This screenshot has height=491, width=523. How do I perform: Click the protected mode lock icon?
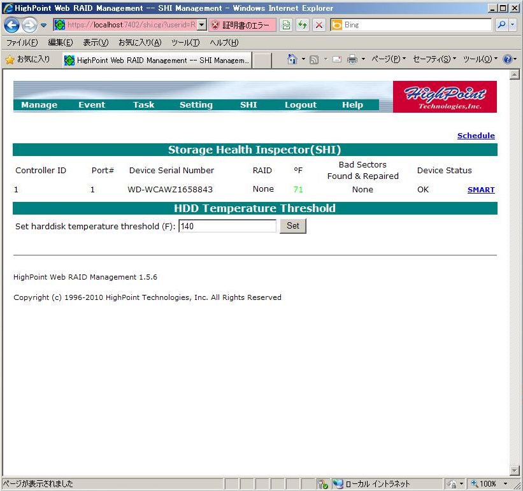452,483
